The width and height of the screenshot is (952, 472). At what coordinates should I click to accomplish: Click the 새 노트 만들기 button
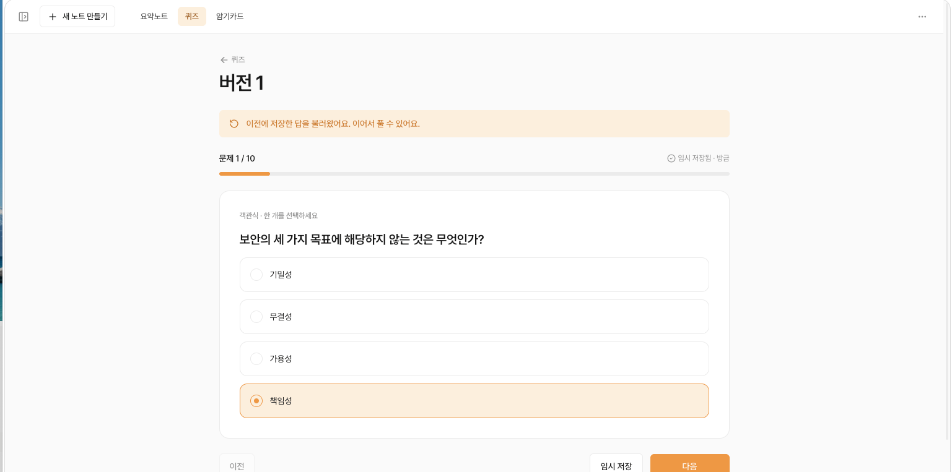coord(77,17)
